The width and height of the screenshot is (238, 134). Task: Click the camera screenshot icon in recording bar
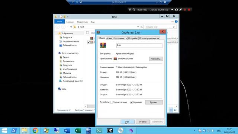[x=176, y=10]
